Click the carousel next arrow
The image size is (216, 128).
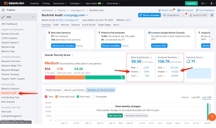[x=212, y=40]
